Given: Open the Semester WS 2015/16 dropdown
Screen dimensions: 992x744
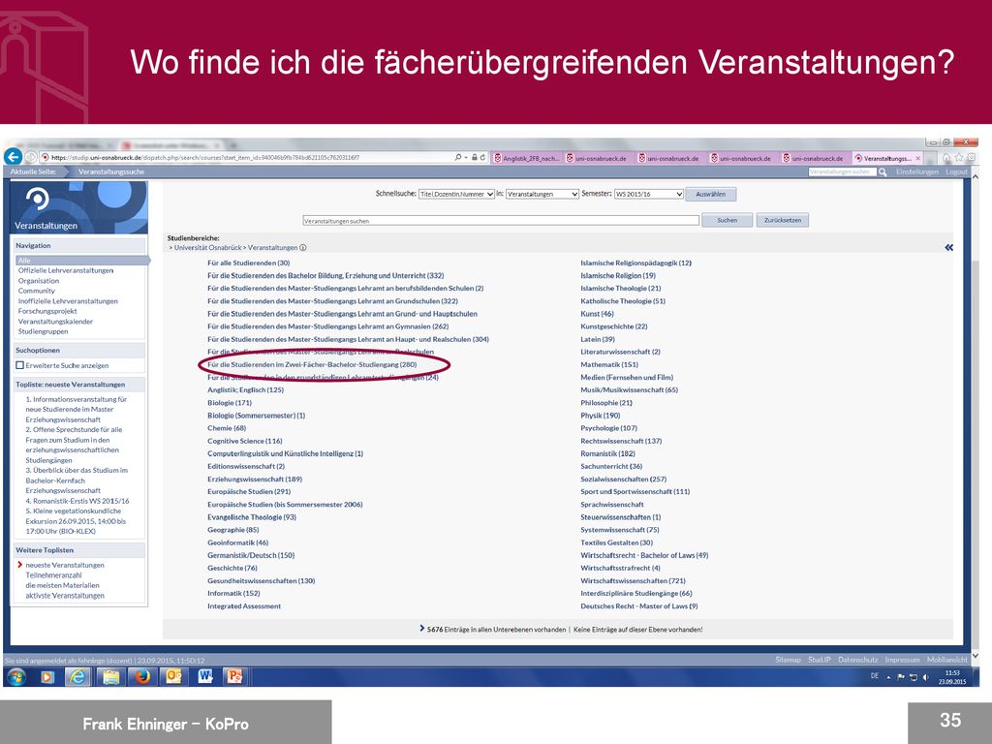Looking at the screenshot, I should pos(649,194).
